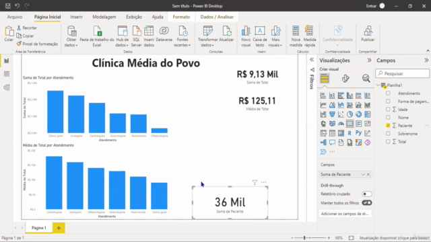The height and width of the screenshot is (242, 431).
Task: Collapse the Campos pane
Action: coord(426,61)
